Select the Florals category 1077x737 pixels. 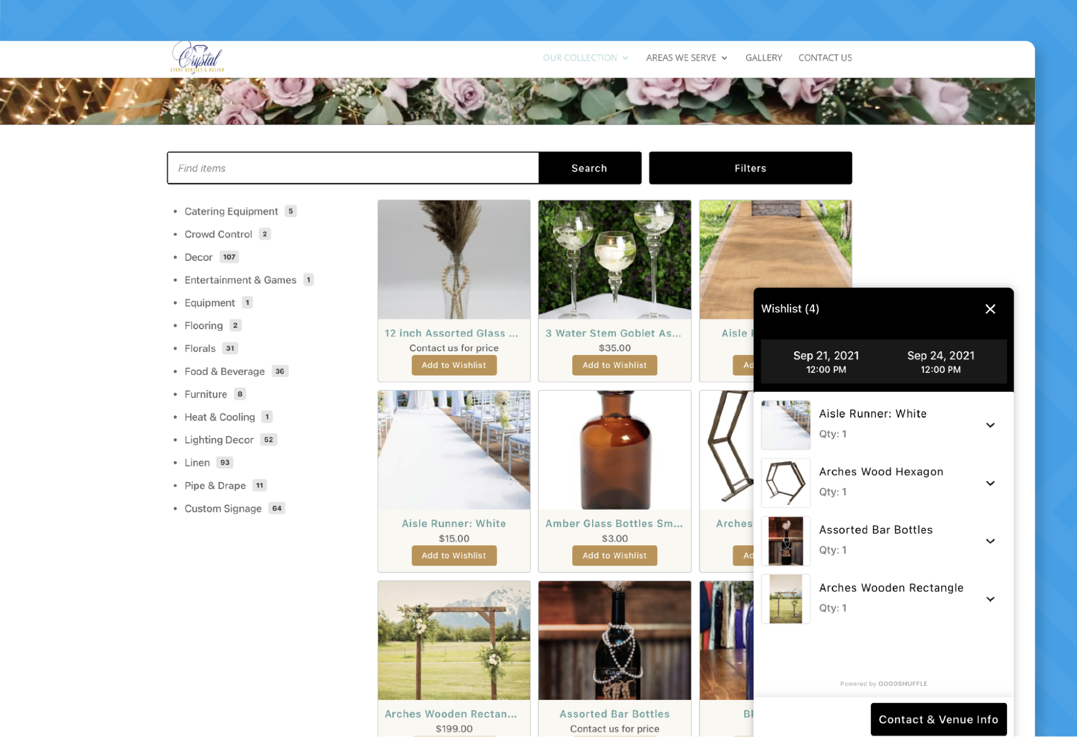pyautogui.click(x=200, y=349)
